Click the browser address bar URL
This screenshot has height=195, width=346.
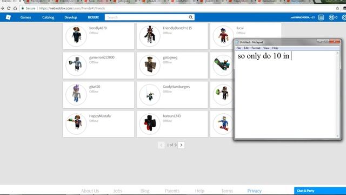coord(72,9)
